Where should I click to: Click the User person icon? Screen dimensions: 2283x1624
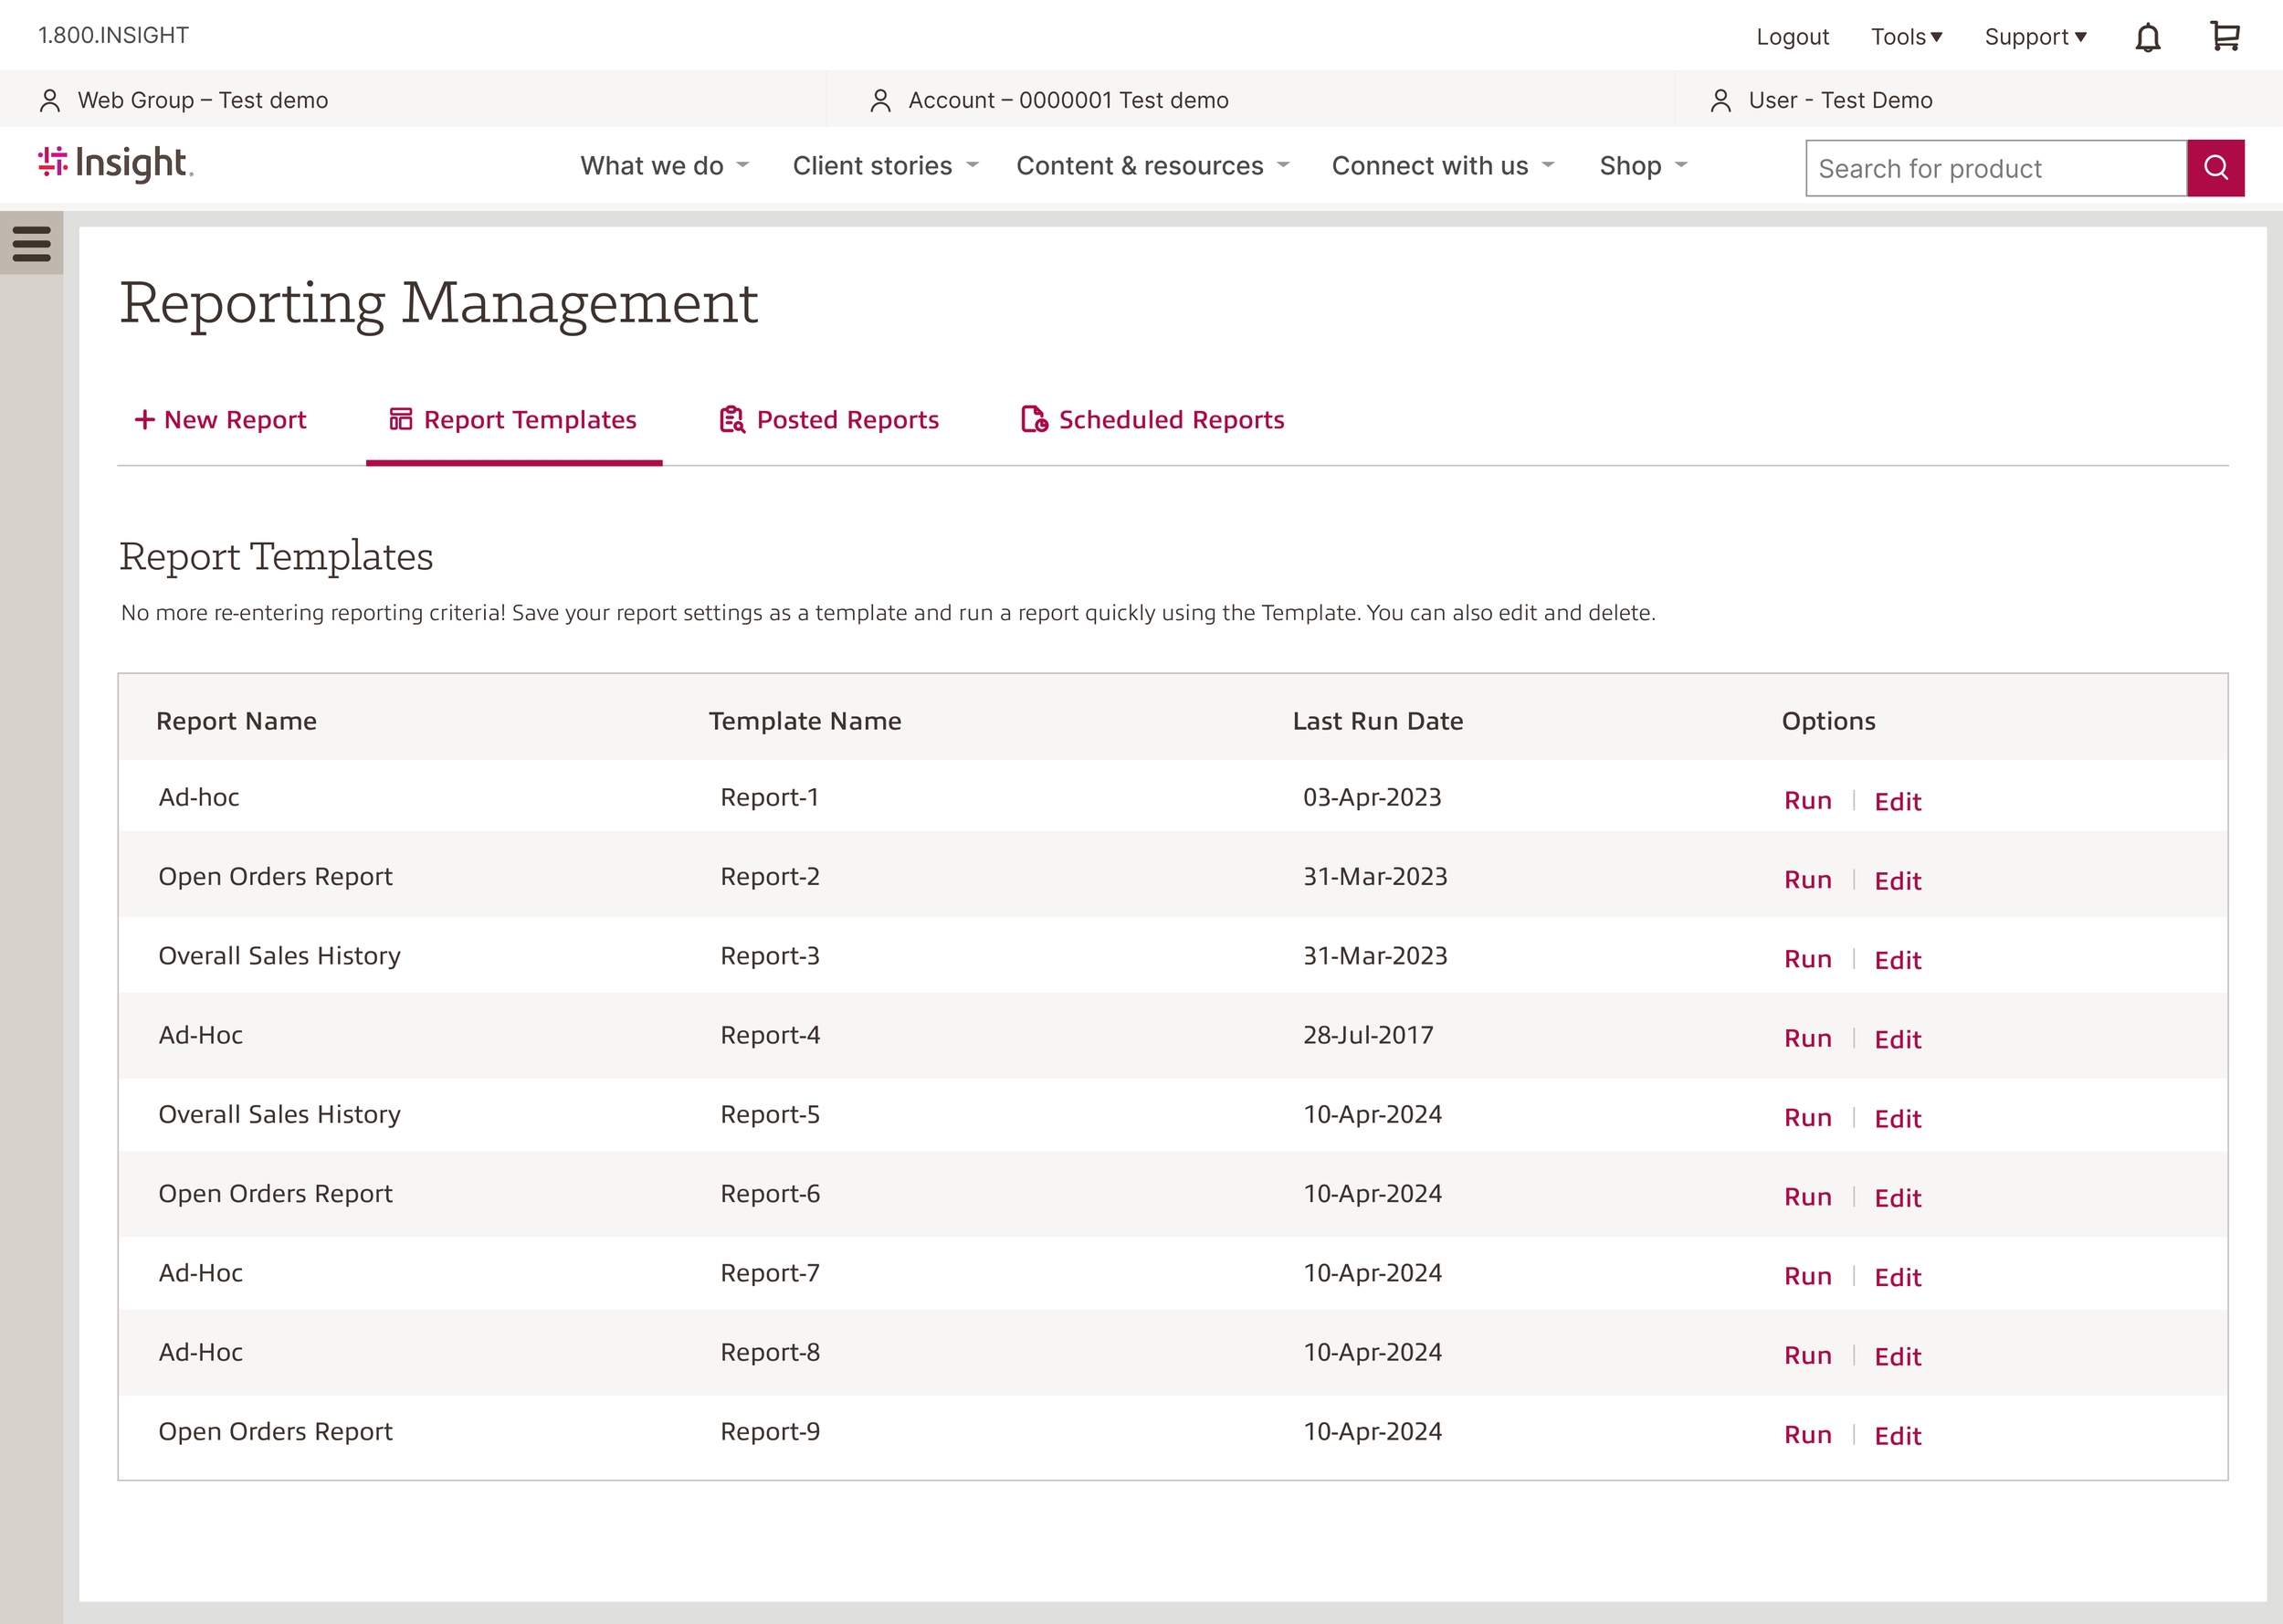1720,100
